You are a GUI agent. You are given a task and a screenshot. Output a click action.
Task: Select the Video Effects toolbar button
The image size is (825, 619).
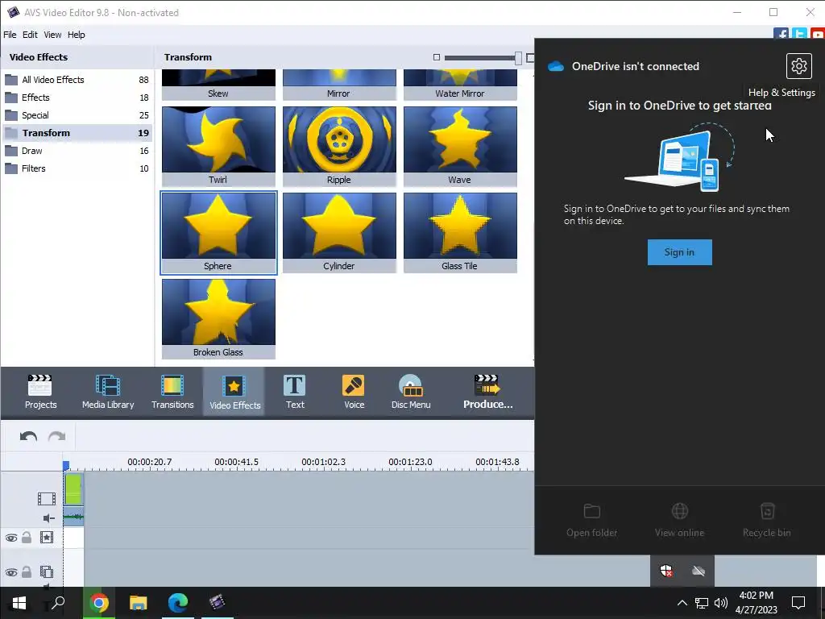(x=234, y=393)
